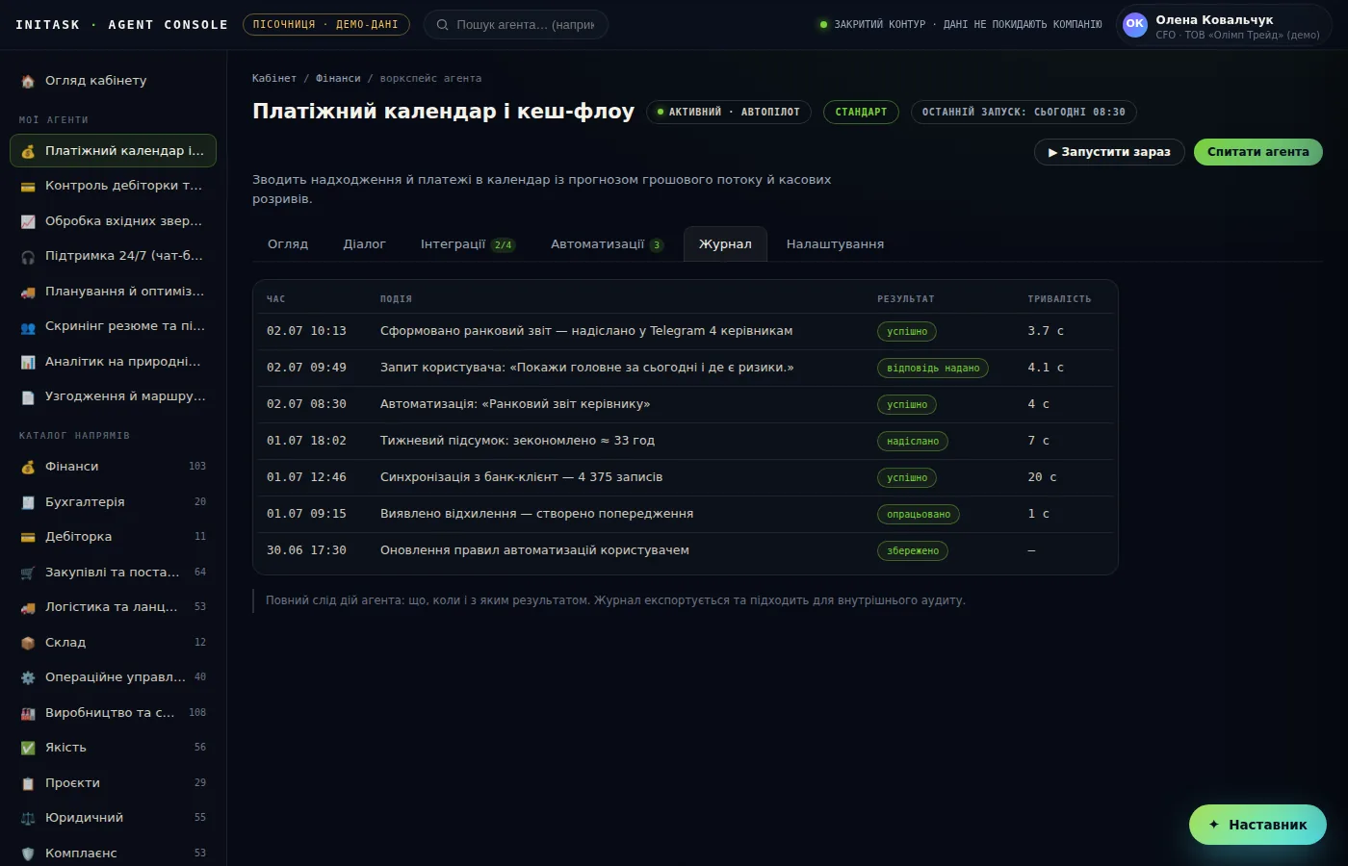This screenshot has width=1348, height=866.
Task: Select the Юридичний scales icon
Action: tap(28, 818)
